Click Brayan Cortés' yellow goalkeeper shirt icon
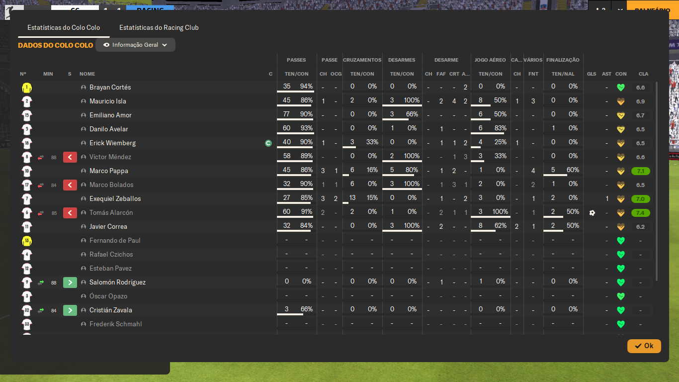Viewport: 679px width, 382px height. pos(27,88)
